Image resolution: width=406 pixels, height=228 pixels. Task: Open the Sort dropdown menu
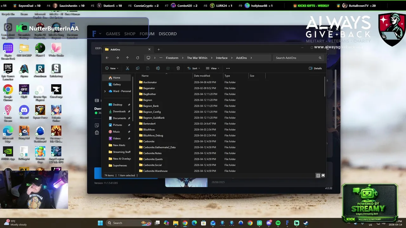pos(193,68)
